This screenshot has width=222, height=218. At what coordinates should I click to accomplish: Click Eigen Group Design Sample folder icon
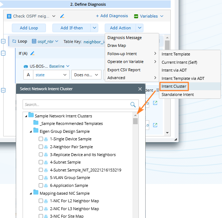pyautogui.click(x=36, y=130)
